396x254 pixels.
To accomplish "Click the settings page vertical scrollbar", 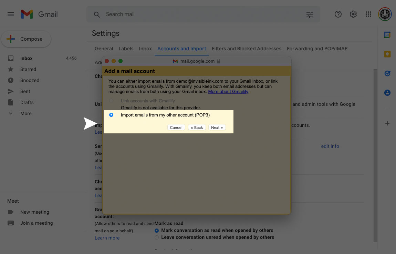I will coord(375,155).
